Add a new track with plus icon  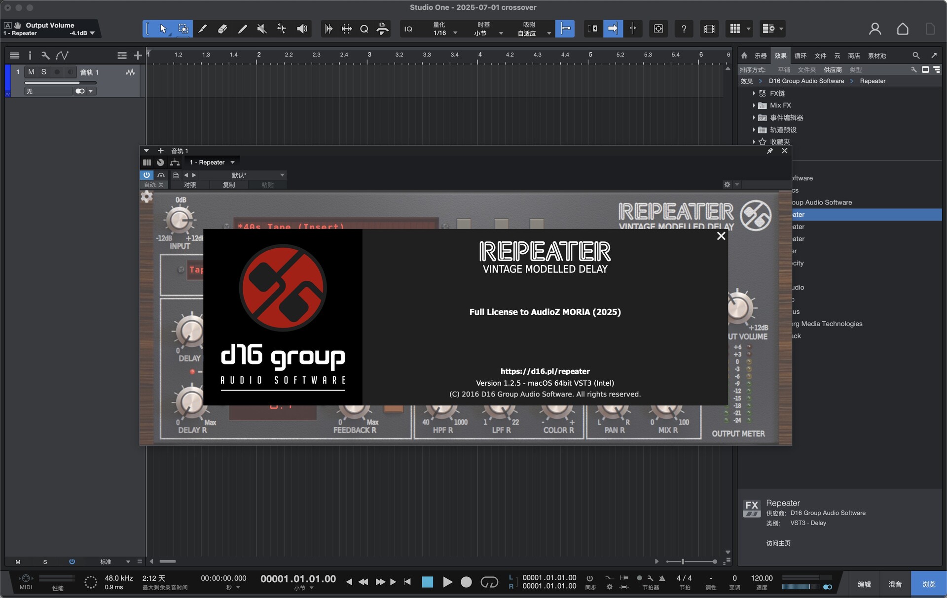click(x=138, y=55)
